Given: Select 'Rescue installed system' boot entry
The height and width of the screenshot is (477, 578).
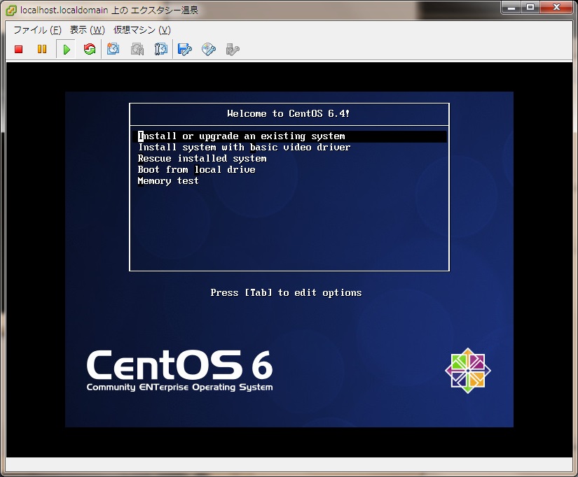Looking at the screenshot, I should [202, 159].
